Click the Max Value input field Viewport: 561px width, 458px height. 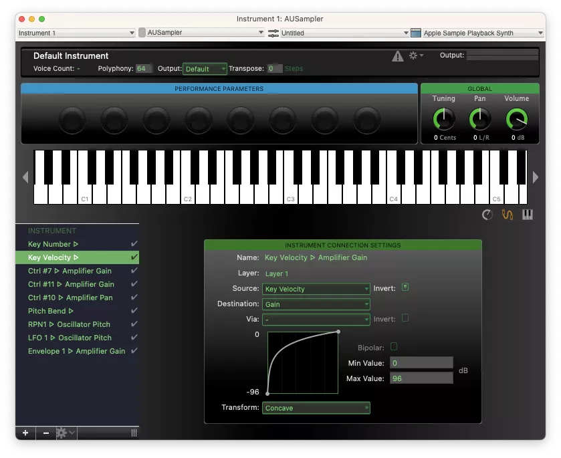(422, 378)
